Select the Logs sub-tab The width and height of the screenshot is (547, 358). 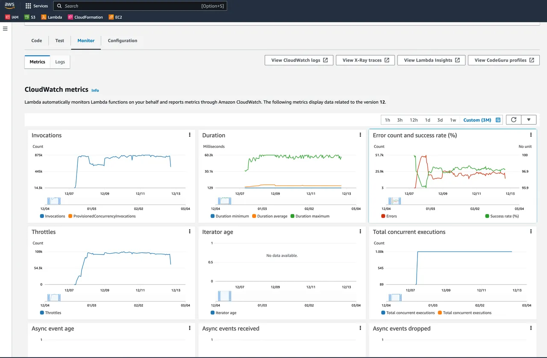coord(60,62)
